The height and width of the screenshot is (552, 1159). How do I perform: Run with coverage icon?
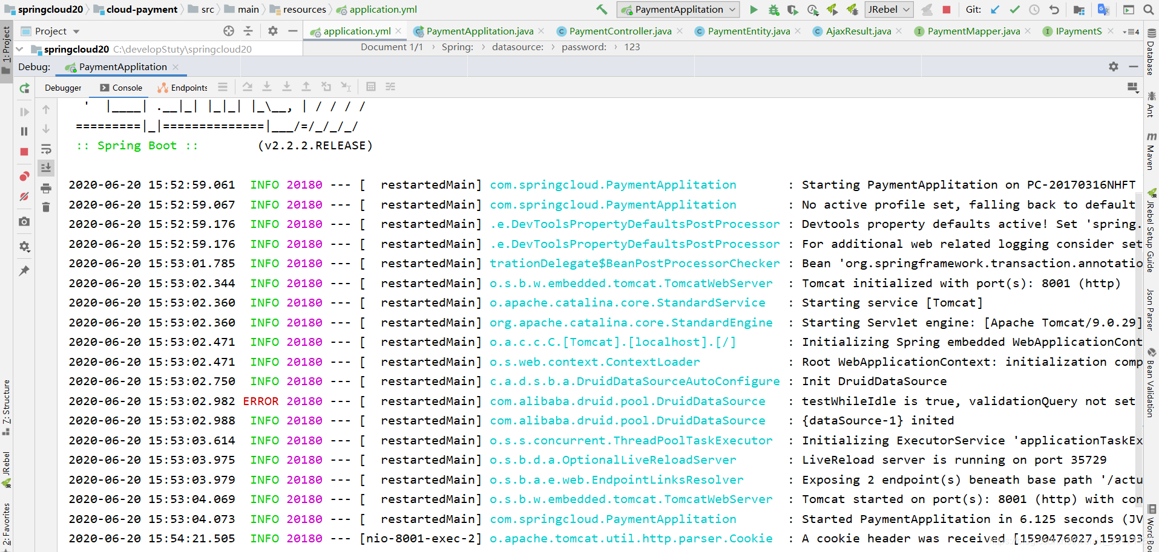(x=793, y=10)
